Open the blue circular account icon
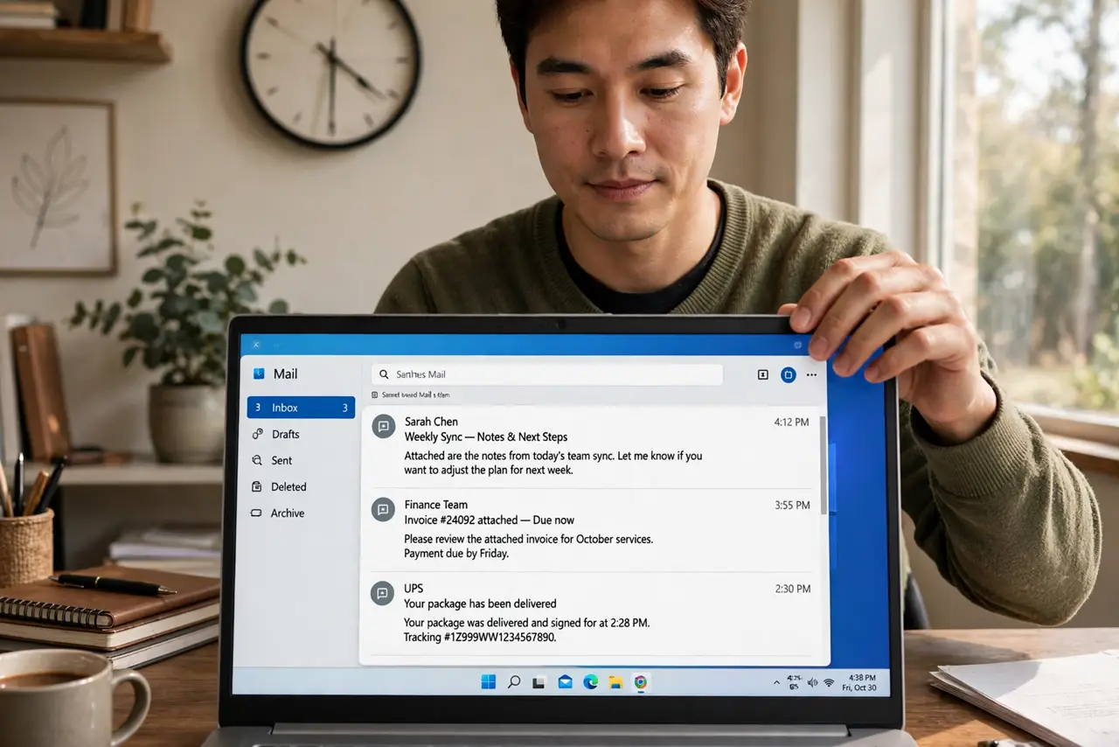This screenshot has height=747, width=1119. click(788, 374)
